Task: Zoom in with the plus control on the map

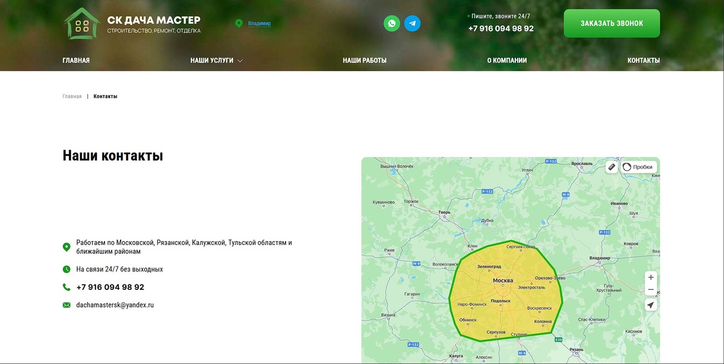Action: tap(650, 277)
